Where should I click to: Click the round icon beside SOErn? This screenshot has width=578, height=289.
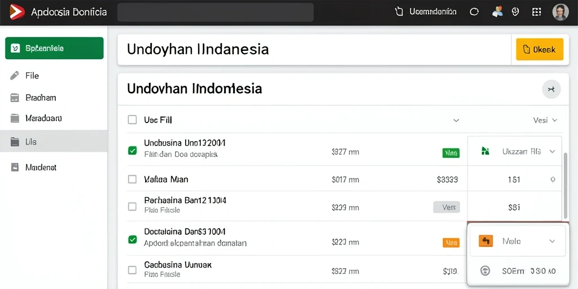(485, 271)
